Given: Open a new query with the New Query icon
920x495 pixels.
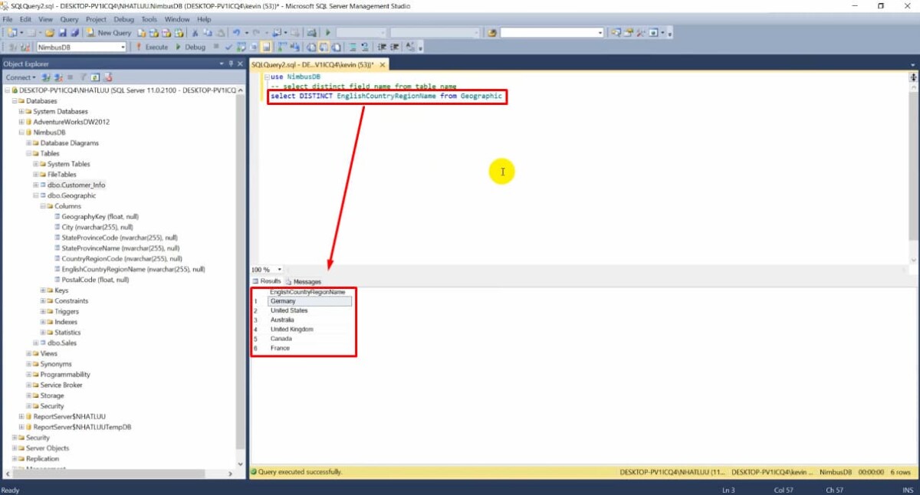Looking at the screenshot, I should 90,33.
